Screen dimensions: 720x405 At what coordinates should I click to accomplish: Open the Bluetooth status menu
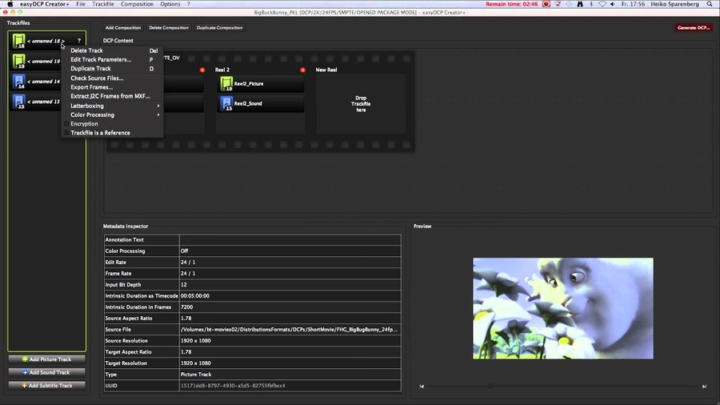pos(591,4)
